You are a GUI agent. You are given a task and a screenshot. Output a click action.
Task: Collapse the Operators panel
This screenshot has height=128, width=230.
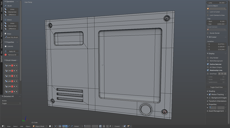(x=5, y=1)
